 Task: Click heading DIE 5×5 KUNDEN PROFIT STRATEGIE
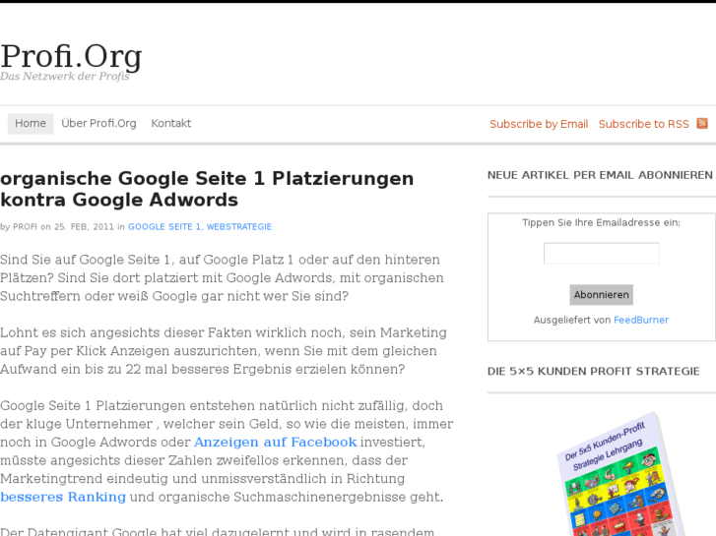coord(593,372)
